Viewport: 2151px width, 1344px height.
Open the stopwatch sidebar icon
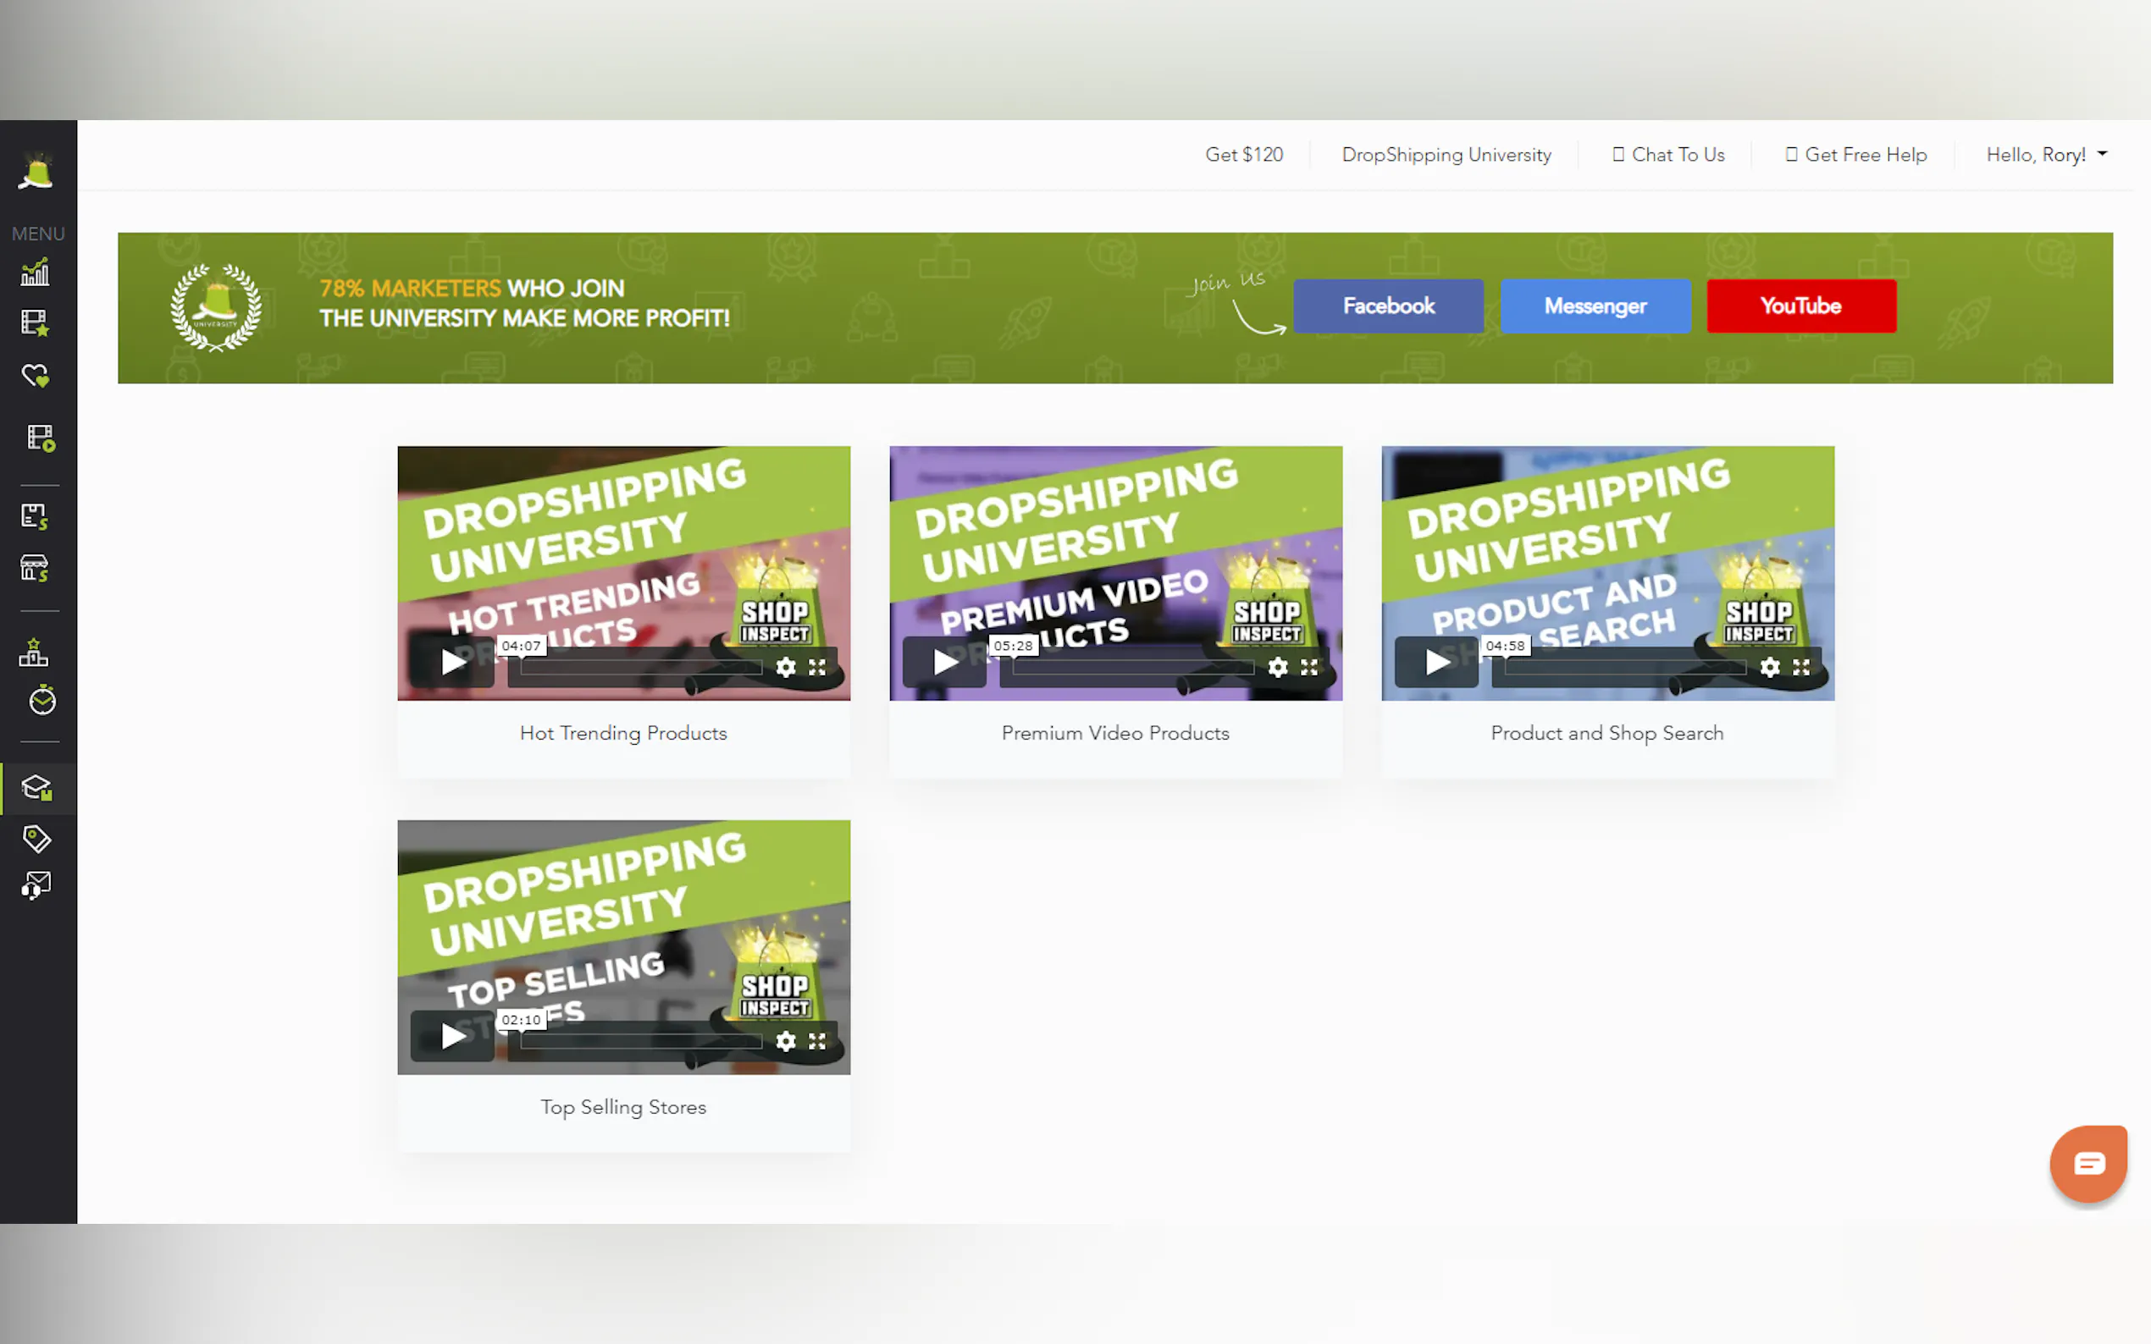pyautogui.click(x=41, y=701)
